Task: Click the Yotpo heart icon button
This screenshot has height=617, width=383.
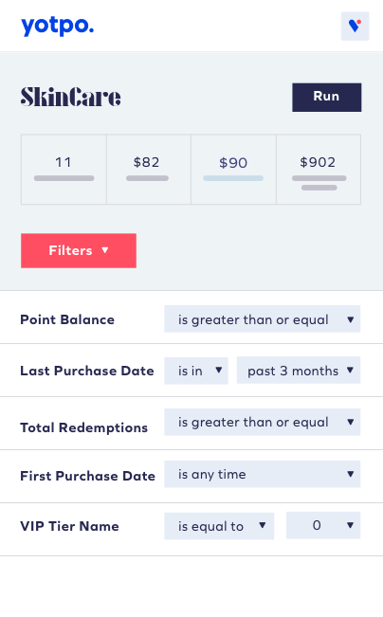Action: (x=355, y=26)
